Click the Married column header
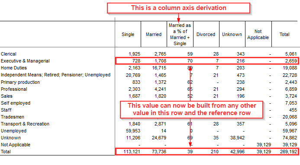The image size is (300, 165). 154,34
